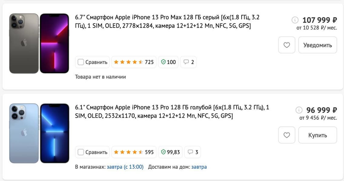Click store pickup link завтра (с 13:00)
344x181 pixels.
[125, 167]
